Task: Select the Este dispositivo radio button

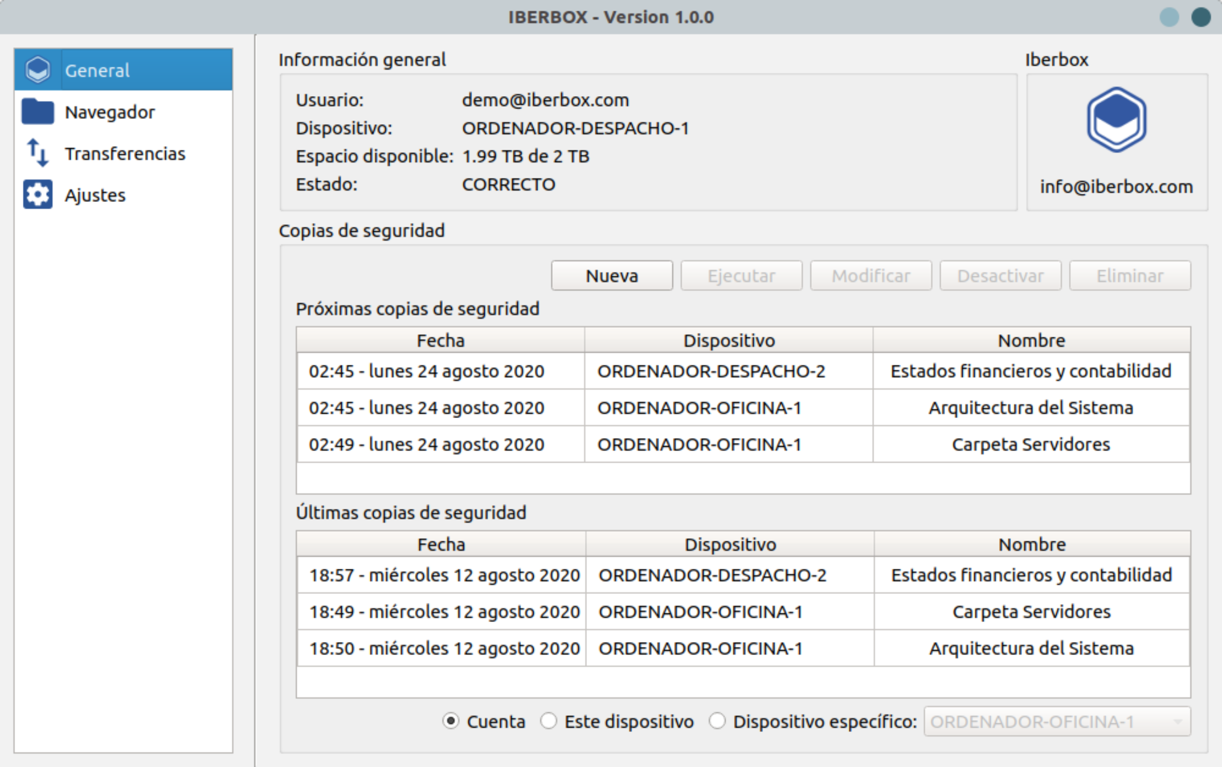Action: 549,721
